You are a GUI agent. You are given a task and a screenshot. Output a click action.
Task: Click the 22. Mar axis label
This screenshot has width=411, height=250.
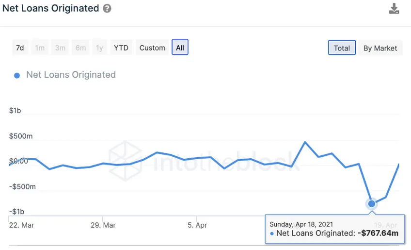click(x=22, y=225)
